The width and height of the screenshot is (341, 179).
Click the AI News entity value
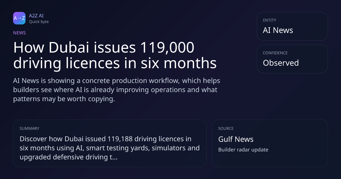click(x=278, y=30)
